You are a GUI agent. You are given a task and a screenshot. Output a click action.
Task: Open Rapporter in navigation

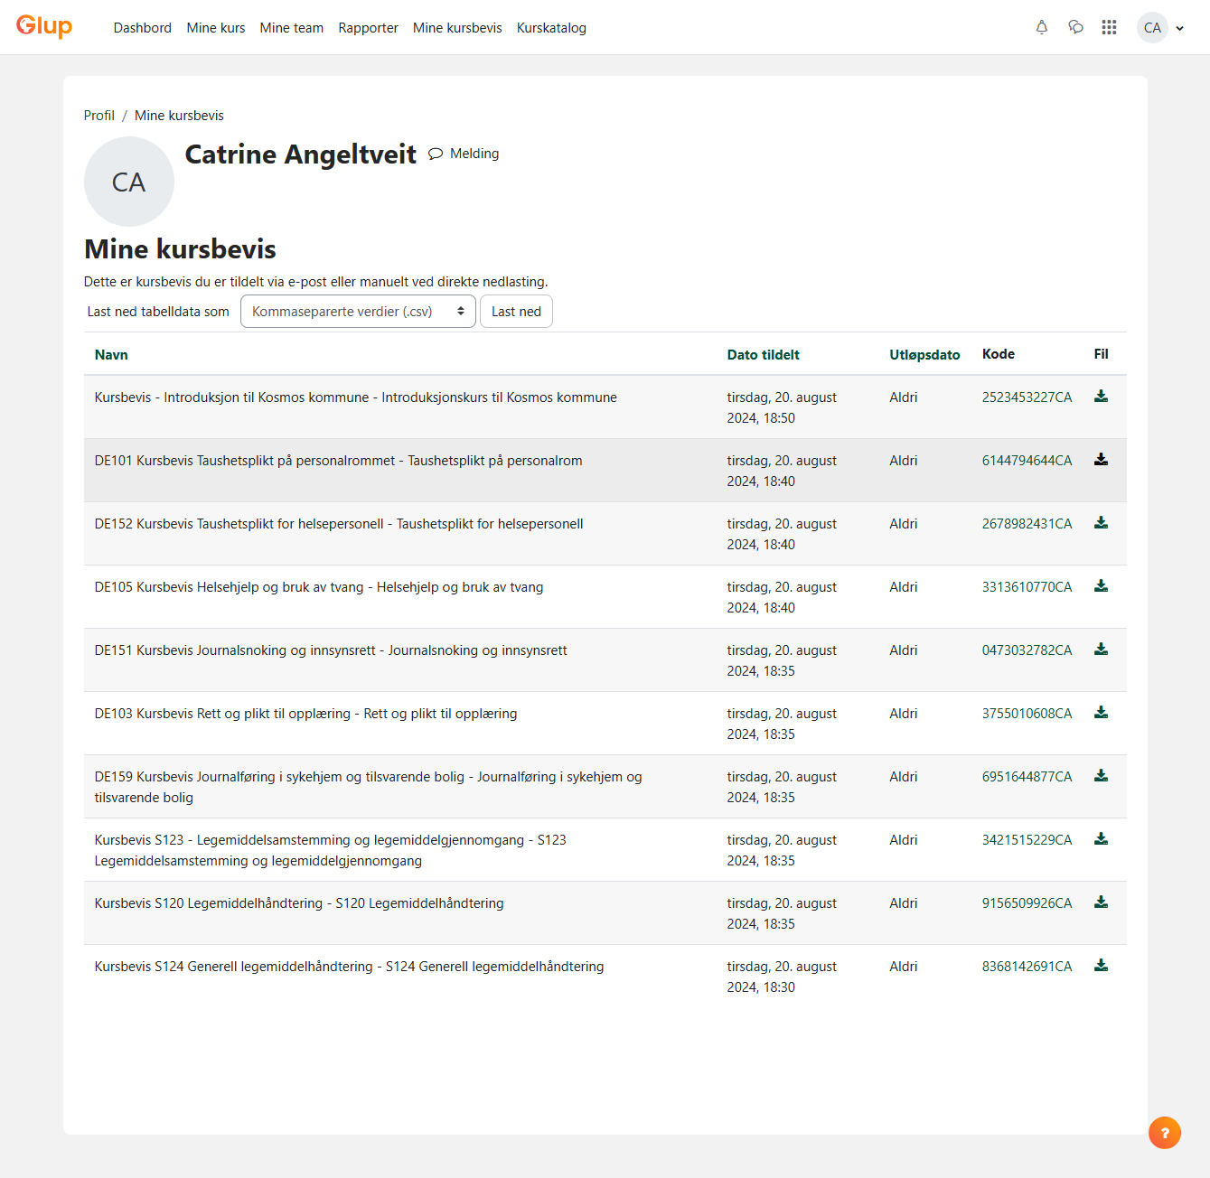tap(369, 28)
